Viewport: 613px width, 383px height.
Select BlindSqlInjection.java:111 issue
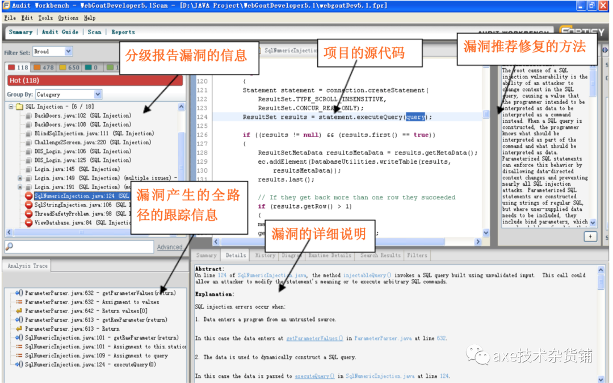click(94, 134)
